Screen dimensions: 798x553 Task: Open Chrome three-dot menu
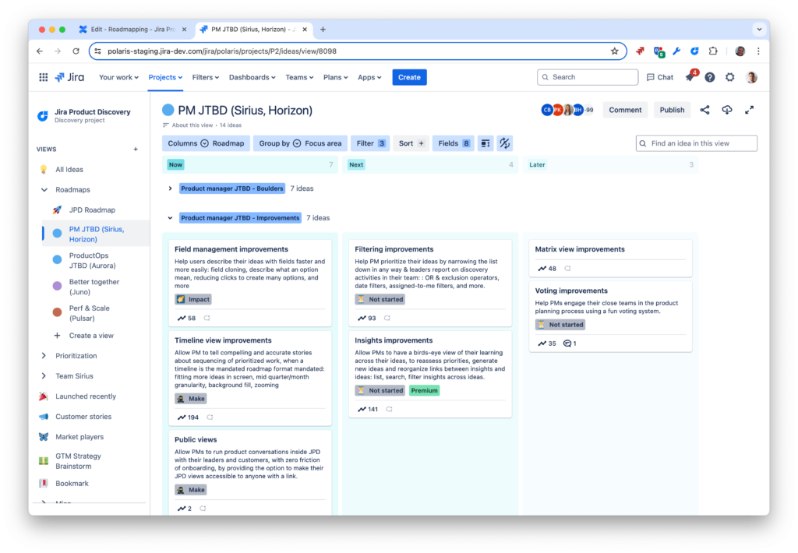(x=758, y=51)
